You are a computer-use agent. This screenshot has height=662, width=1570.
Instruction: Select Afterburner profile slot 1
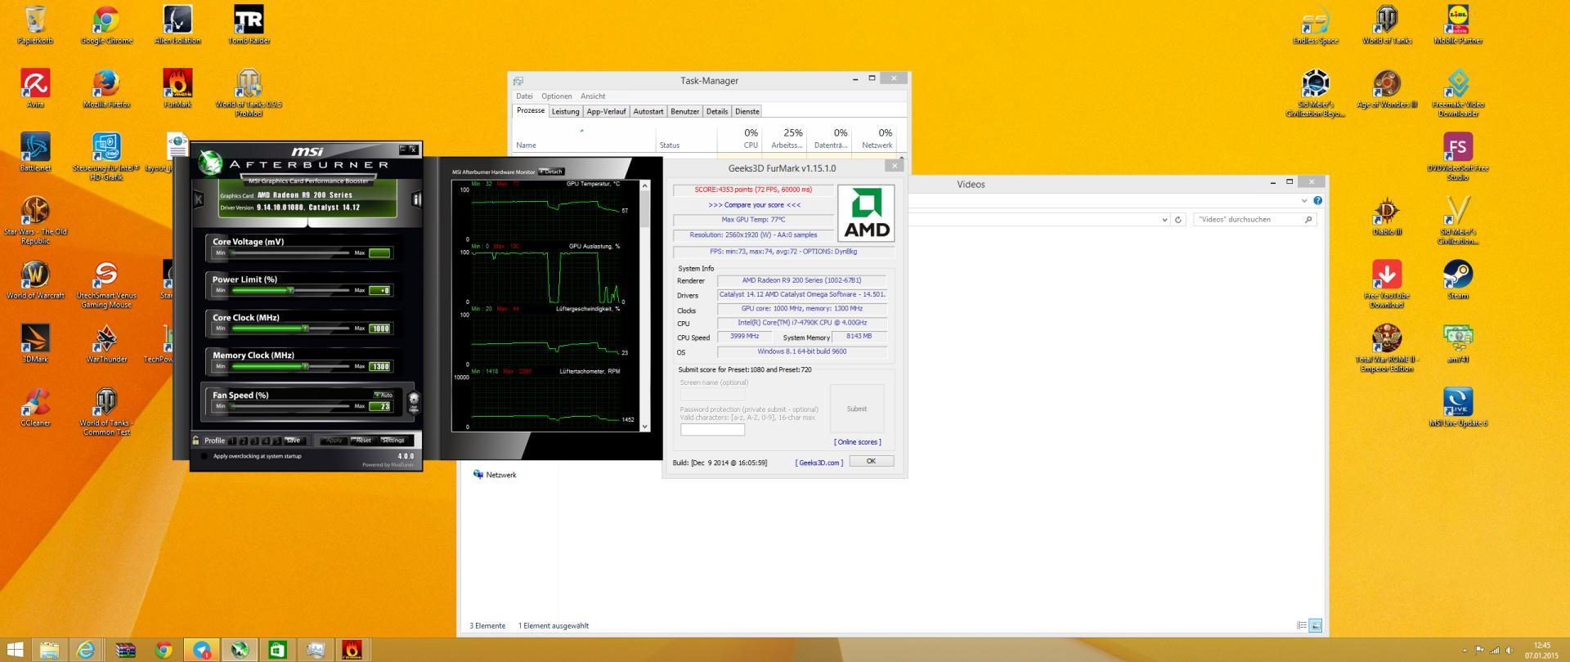click(232, 441)
